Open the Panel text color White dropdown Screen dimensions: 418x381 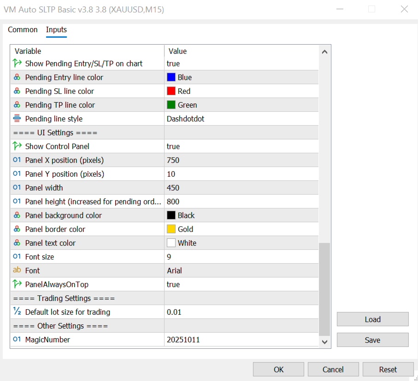(x=241, y=243)
